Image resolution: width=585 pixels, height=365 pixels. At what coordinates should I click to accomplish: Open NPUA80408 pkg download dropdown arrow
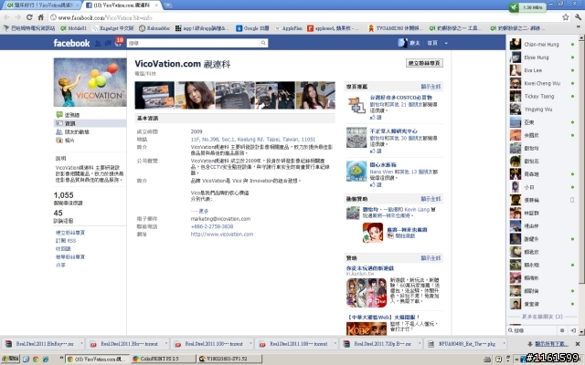[504, 344]
